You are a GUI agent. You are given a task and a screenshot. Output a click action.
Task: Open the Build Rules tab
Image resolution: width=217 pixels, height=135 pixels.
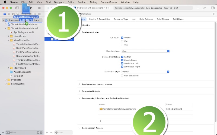click(x=178, y=19)
